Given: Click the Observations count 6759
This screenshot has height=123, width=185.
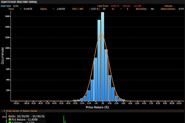Looking at the screenshot, I should click(181, 9).
